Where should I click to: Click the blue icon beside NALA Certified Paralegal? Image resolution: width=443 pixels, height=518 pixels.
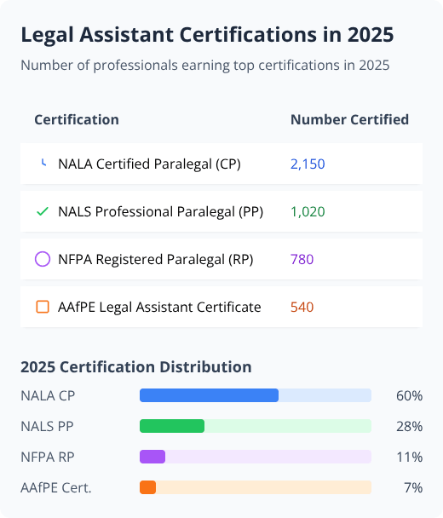pyautogui.click(x=43, y=163)
